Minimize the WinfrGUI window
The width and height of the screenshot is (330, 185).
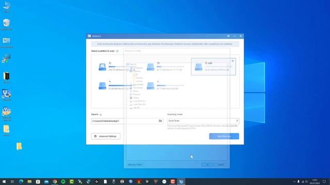click(x=235, y=36)
